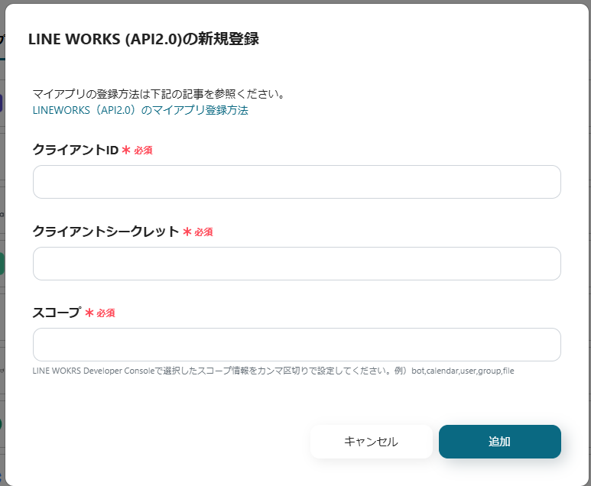Click the text マイアプリの登録方法は下記の記事を参照ください。
Viewport: 591px width, 486px height.
pos(159,94)
